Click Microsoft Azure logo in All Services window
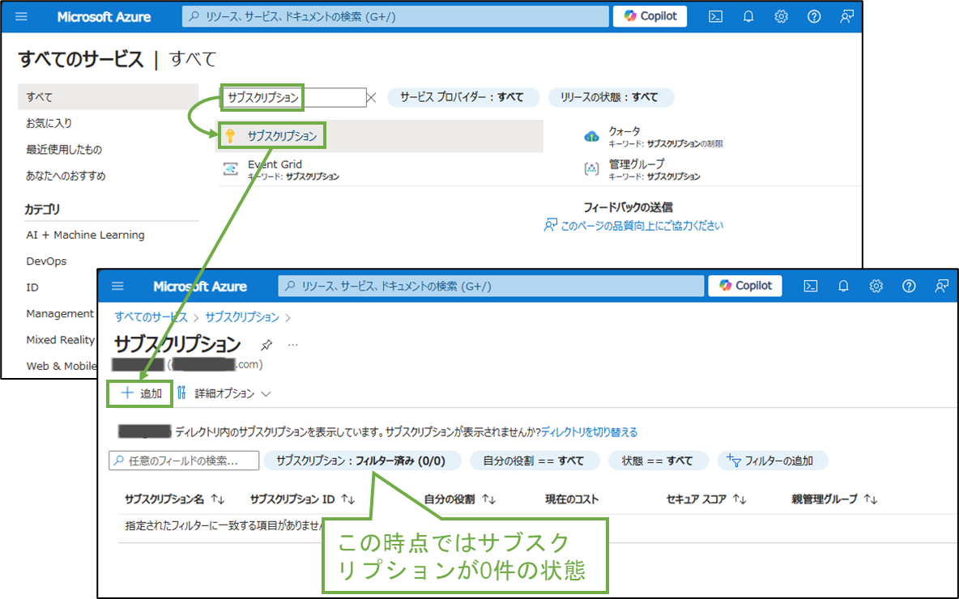Screen dimensions: 959x599 (104, 17)
